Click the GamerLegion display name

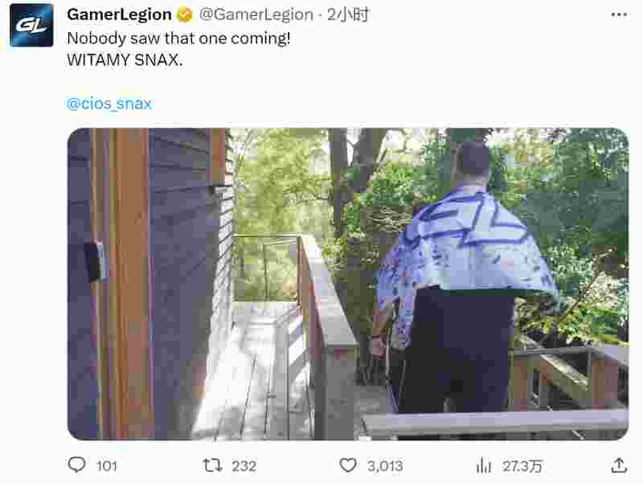tap(119, 14)
